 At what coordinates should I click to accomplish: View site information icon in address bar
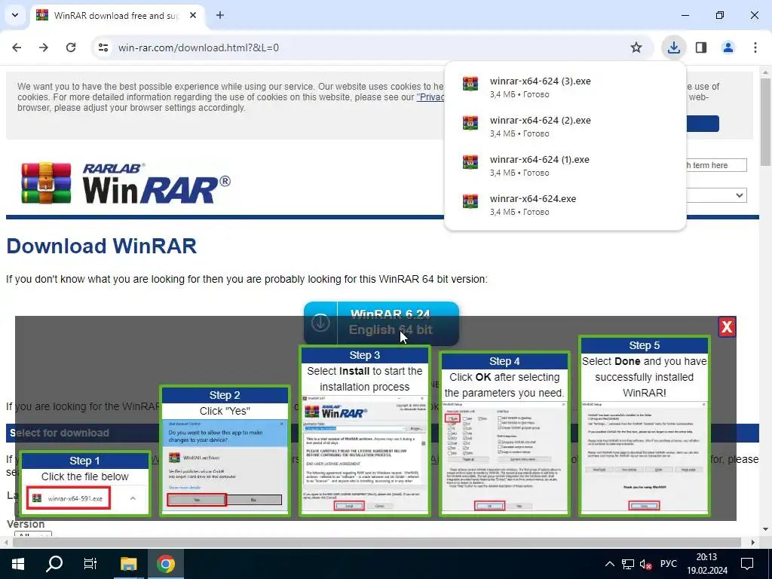coord(103,47)
